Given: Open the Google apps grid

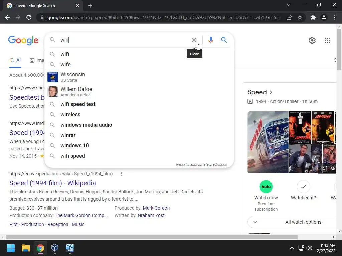Looking at the screenshot, I should (327, 40).
